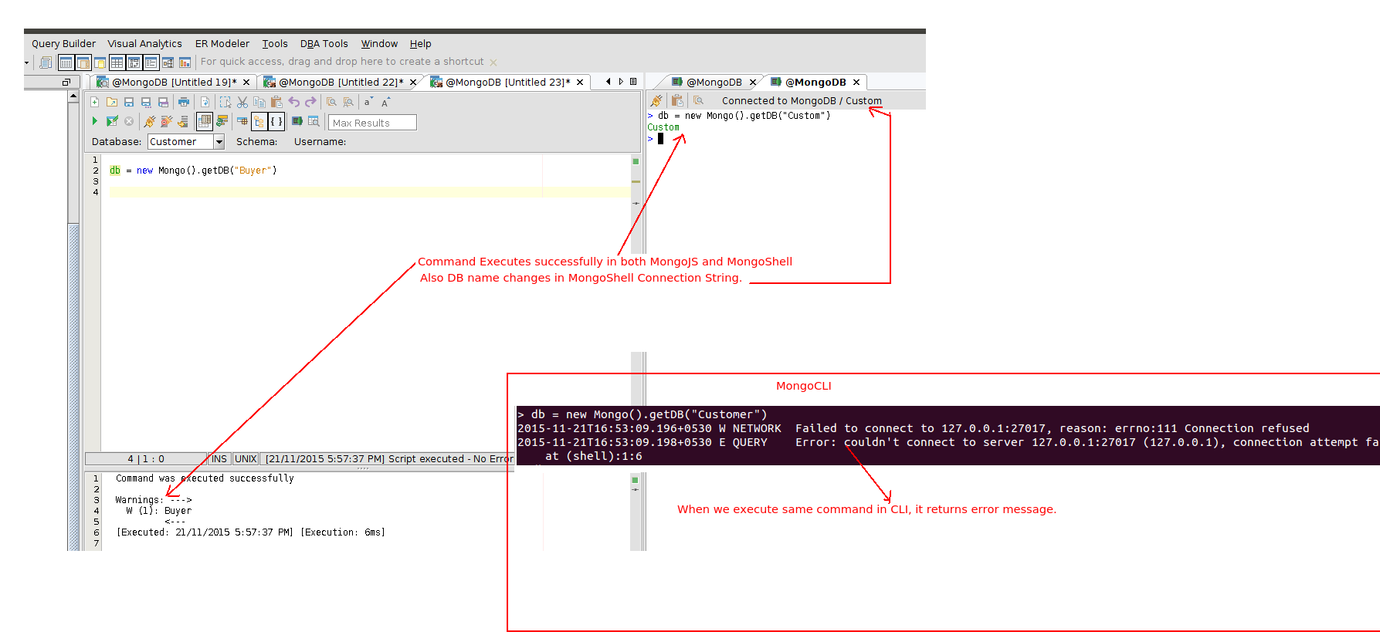Click the 'Connected to MongoDB / Custom' status text

pos(802,100)
